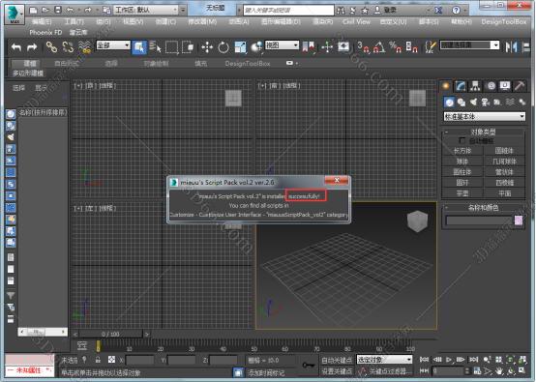This screenshot has width=536, height=382.
Task: Open the Modify command panel tab
Action: [461, 86]
